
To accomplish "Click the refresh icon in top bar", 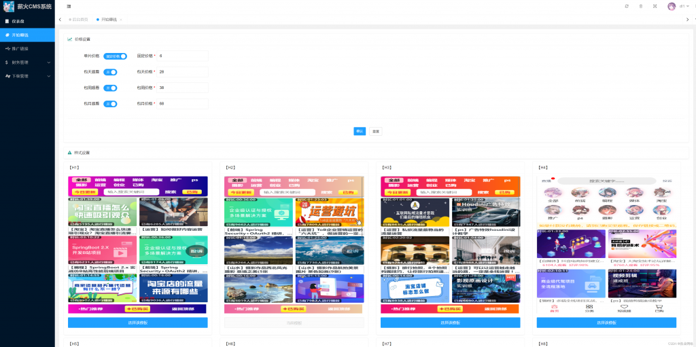I will [627, 6].
